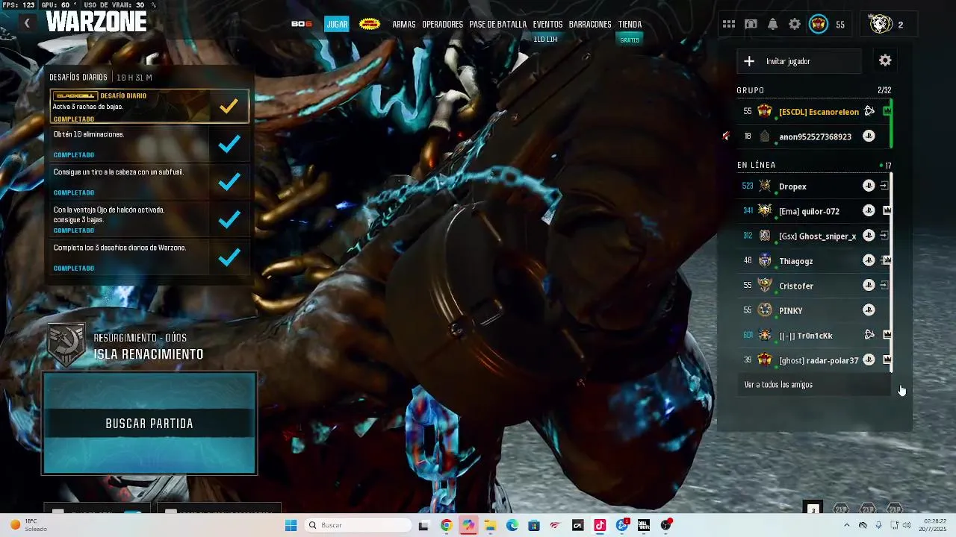
Task: Select friend PINKY
Action: pos(813,310)
